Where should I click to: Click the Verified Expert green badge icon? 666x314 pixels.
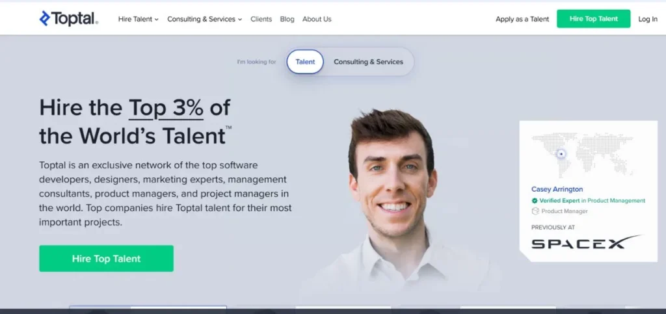[x=535, y=201]
